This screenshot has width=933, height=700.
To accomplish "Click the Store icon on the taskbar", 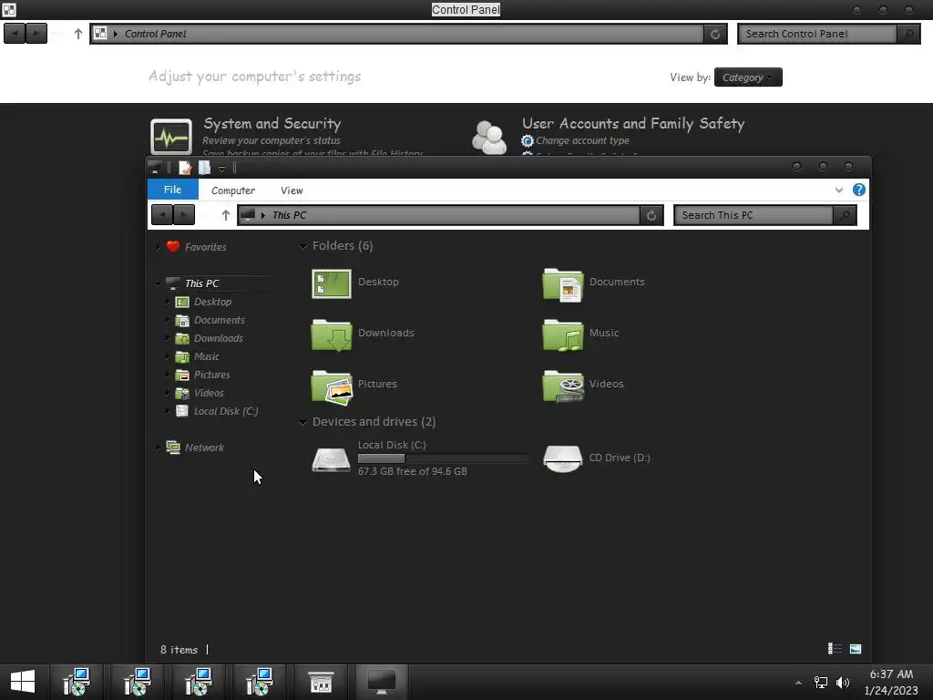I will click(321, 682).
